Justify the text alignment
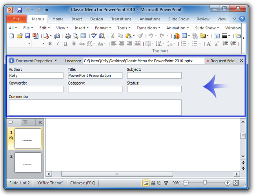 [x=137, y=43]
